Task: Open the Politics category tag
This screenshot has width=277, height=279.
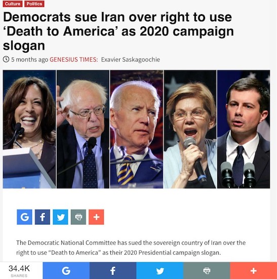Action: (34, 4)
